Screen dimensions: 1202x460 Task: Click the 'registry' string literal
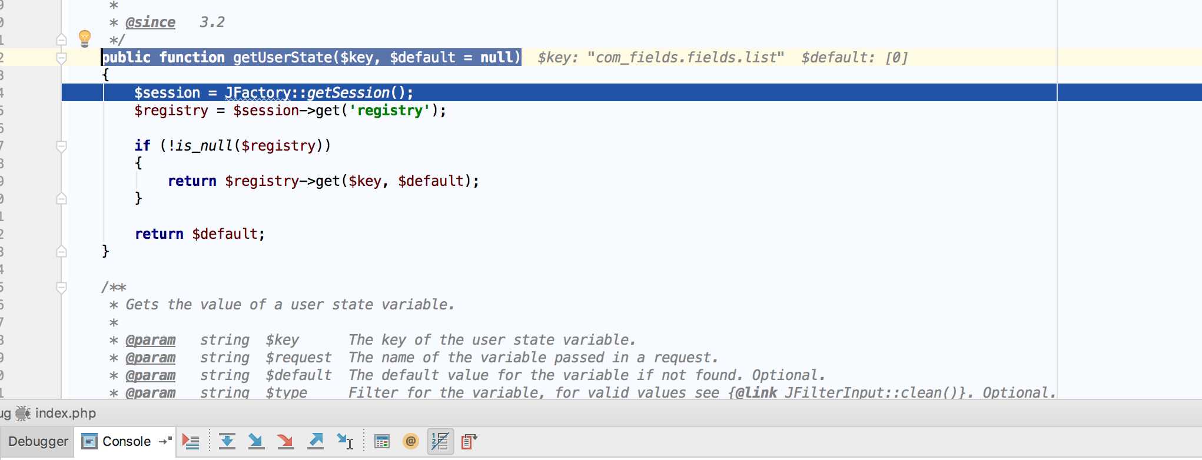tap(390, 111)
